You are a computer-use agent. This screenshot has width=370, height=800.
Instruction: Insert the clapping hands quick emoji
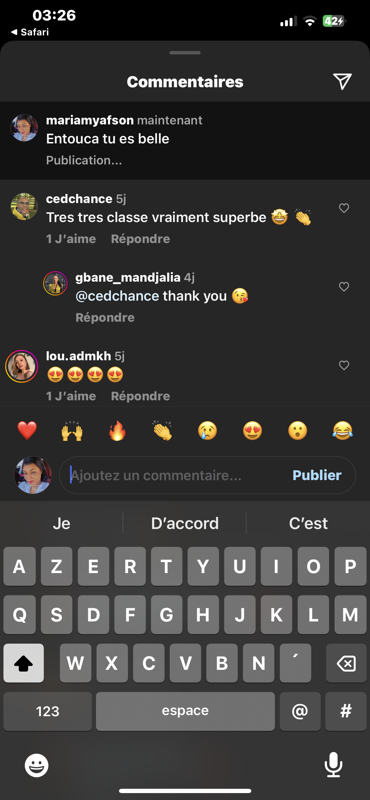click(x=162, y=431)
